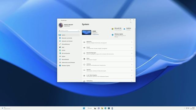Open the Chat app on the taskbar
Image resolution: width=196 pixels, height=110 pixels.
click(99, 108)
